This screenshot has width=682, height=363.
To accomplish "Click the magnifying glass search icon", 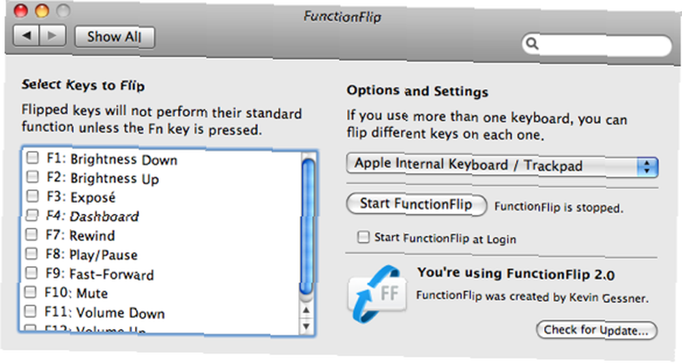I will point(533,44).
